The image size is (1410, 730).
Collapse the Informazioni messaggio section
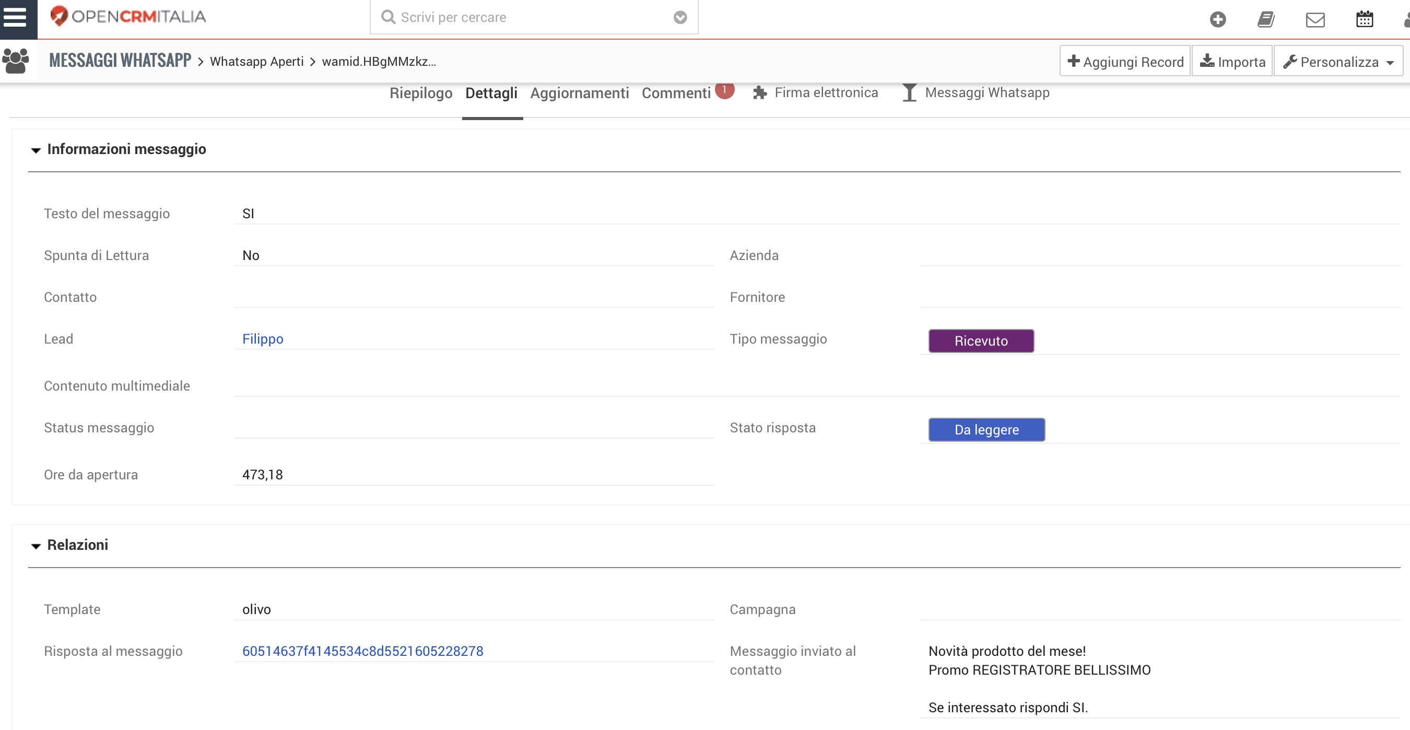[x=36, y=150]
